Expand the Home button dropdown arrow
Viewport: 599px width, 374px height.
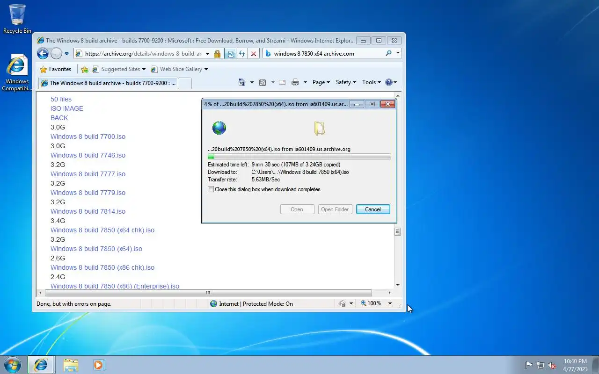(x=252, y=82)
